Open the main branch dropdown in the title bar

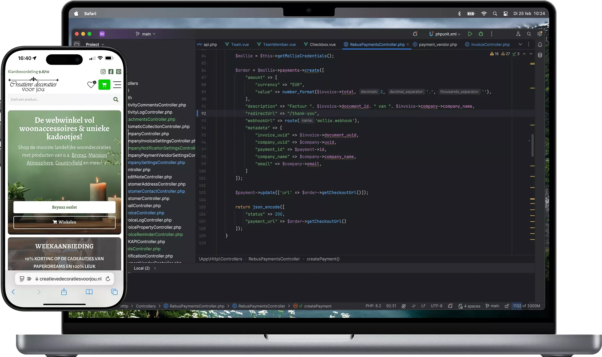(x=145, y=34)
